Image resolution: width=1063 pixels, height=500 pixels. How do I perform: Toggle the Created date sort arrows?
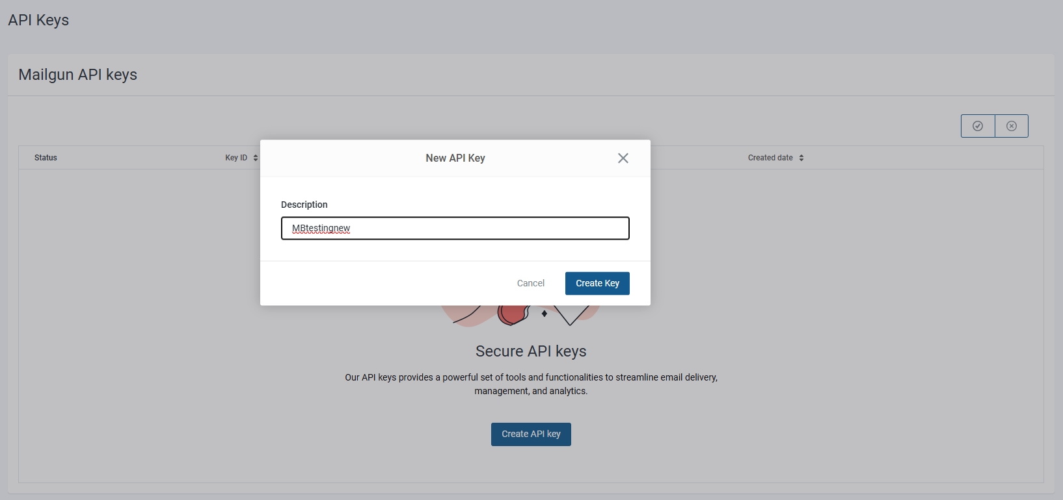pyautogui.click(x=801, y=158)
